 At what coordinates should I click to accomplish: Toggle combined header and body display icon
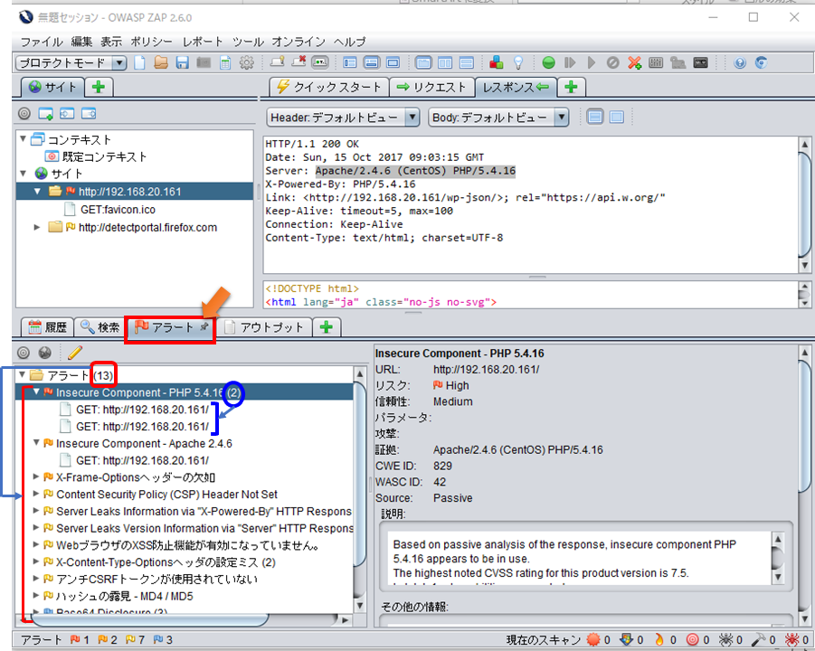coord(594,117)
